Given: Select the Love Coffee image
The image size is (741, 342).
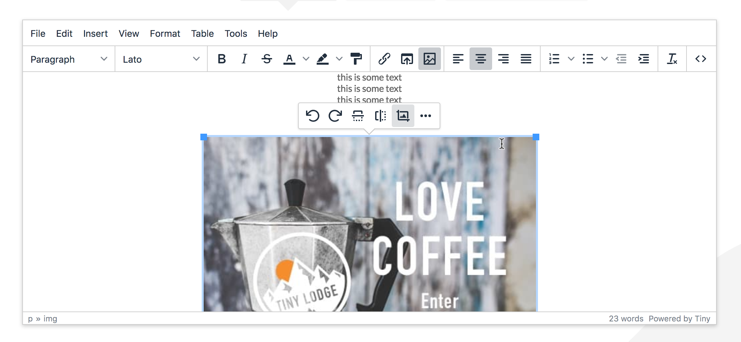Looking at the screenshot, I should (x=370, y=224).
